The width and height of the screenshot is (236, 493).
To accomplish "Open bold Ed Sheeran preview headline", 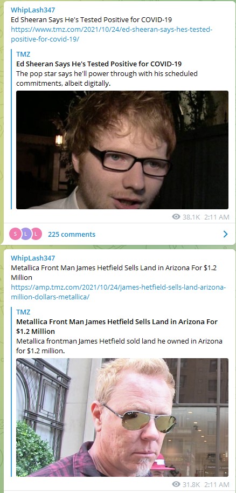I will coord(99,64).
